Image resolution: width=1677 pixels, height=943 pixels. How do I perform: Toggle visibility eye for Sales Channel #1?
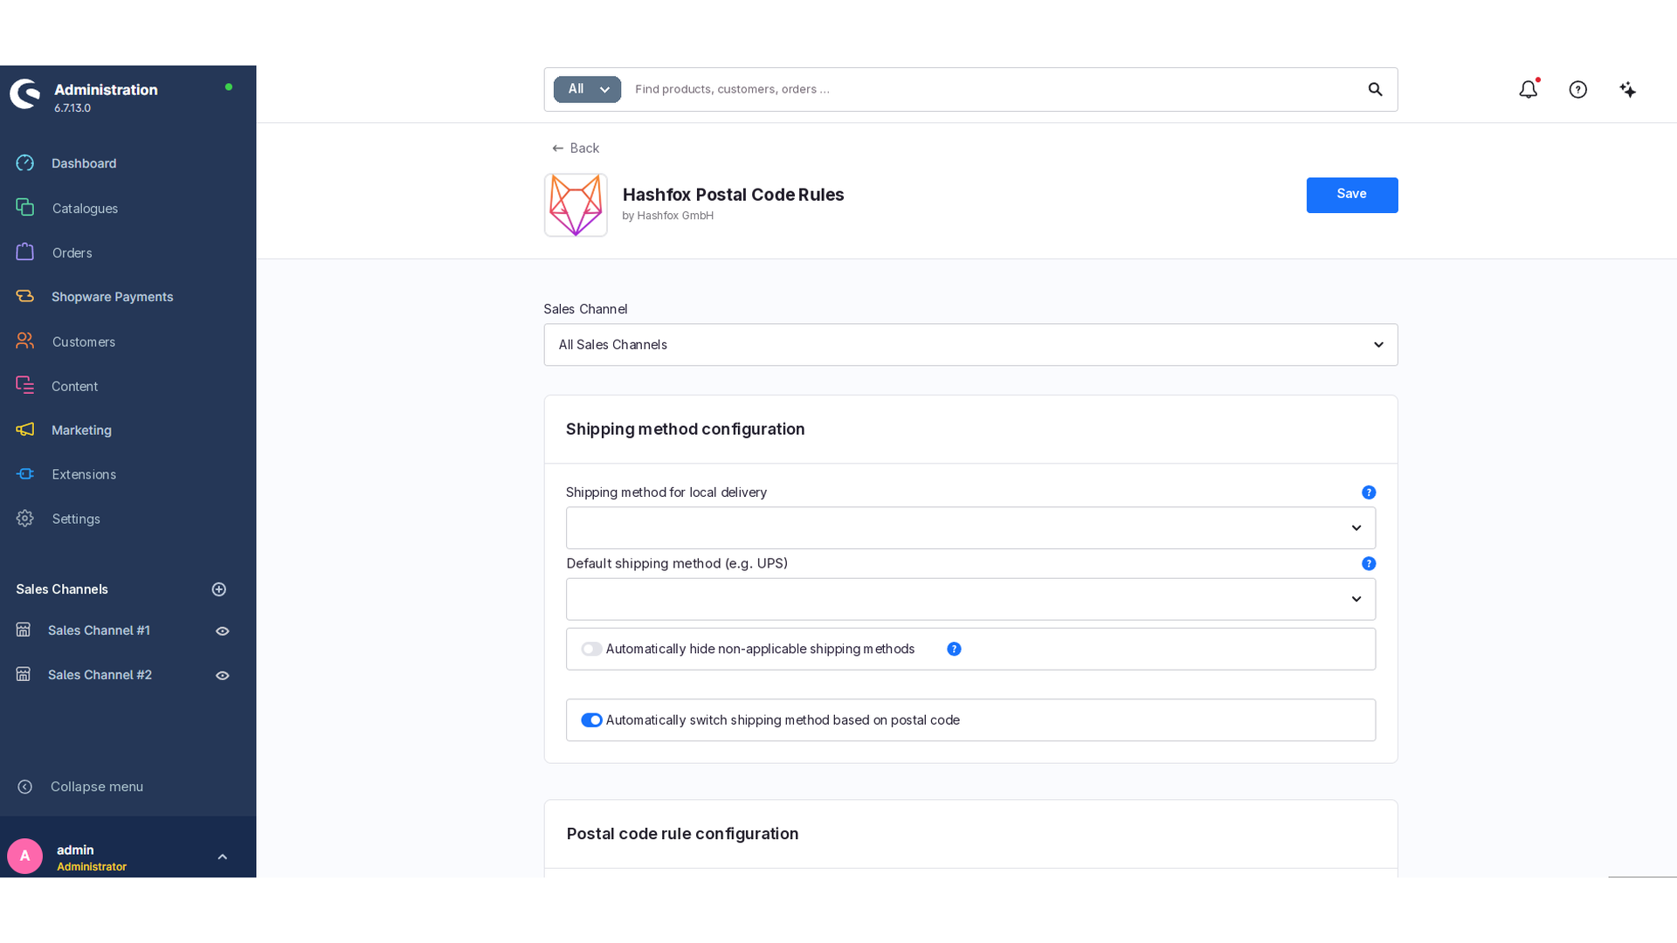[x=223, y=631]
